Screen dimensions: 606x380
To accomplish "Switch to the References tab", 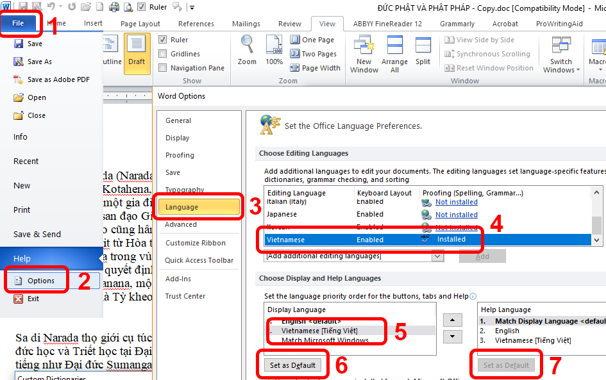I will [196, 24].
